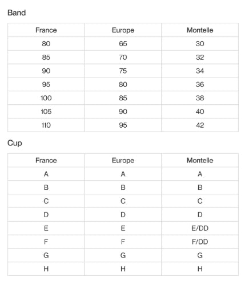Select the France band size 100 cell
Image resolution: width=249 pixels, height=285 pixels.
click(x=46, y=98)
